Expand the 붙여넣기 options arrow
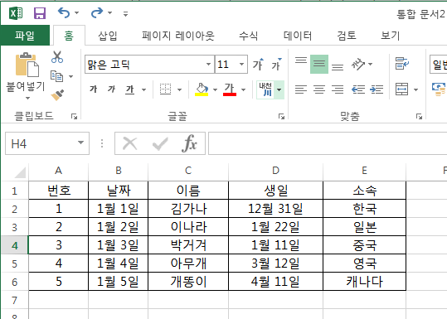Screen dimensions: 447x319 tap(27, 98)
